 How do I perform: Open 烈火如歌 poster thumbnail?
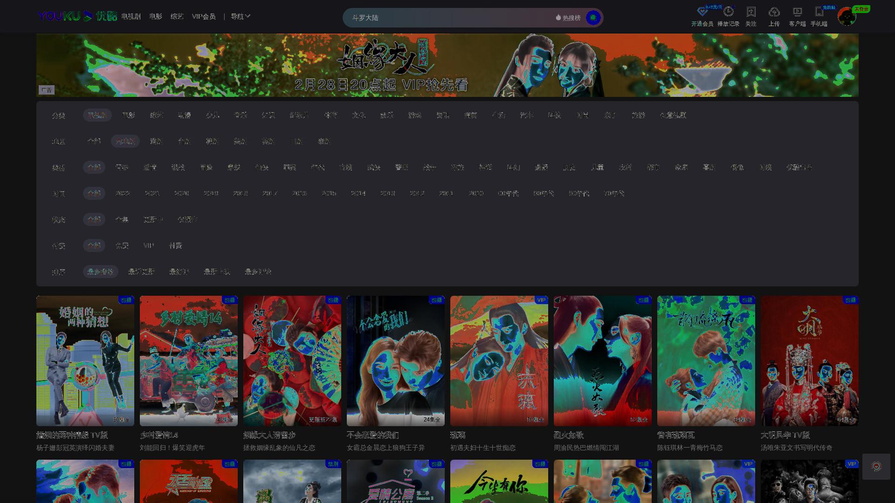(603, 361)
